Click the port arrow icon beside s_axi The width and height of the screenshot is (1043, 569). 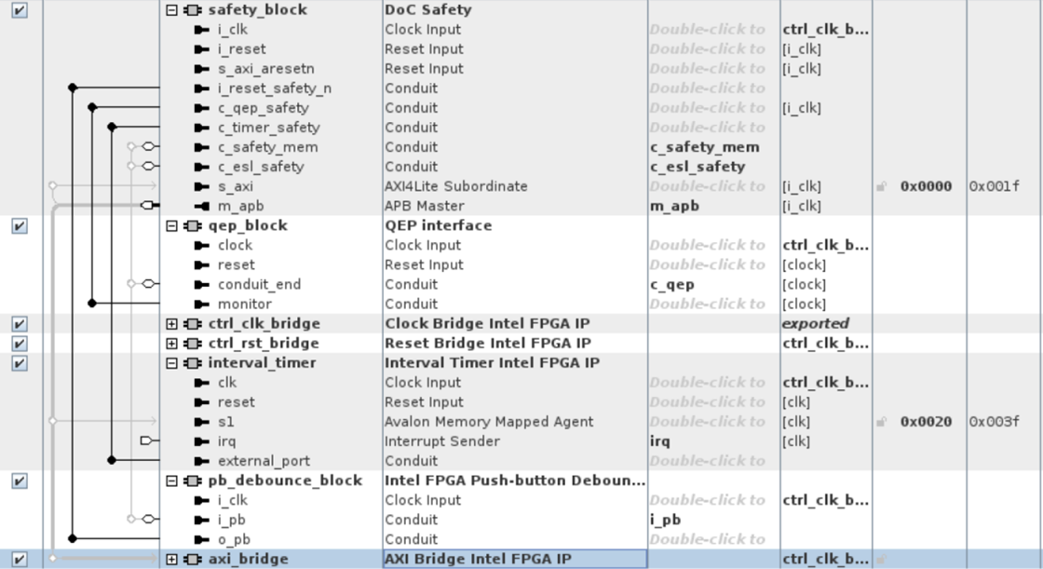pyautogui.click(x=201, y=186)
